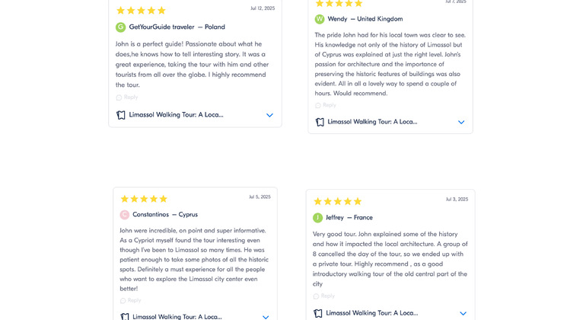586x320 pixels.
Task: Click the map icon in Constantinos's review
Action: point(125,316)
